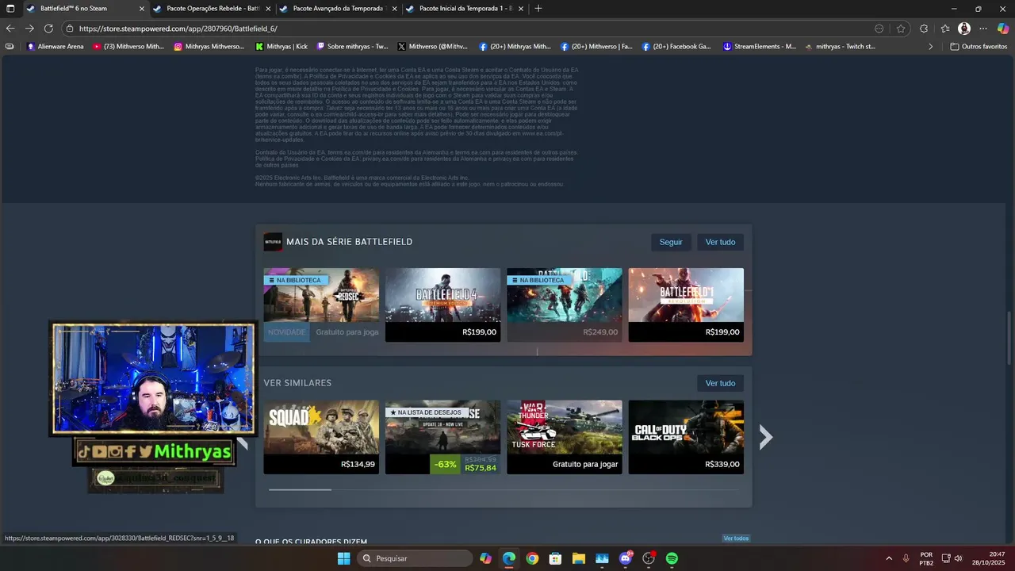Open Battlefield 1 Revolution card
The width and height of the screenshot is (1015, 571).
[x=686, y=305]
